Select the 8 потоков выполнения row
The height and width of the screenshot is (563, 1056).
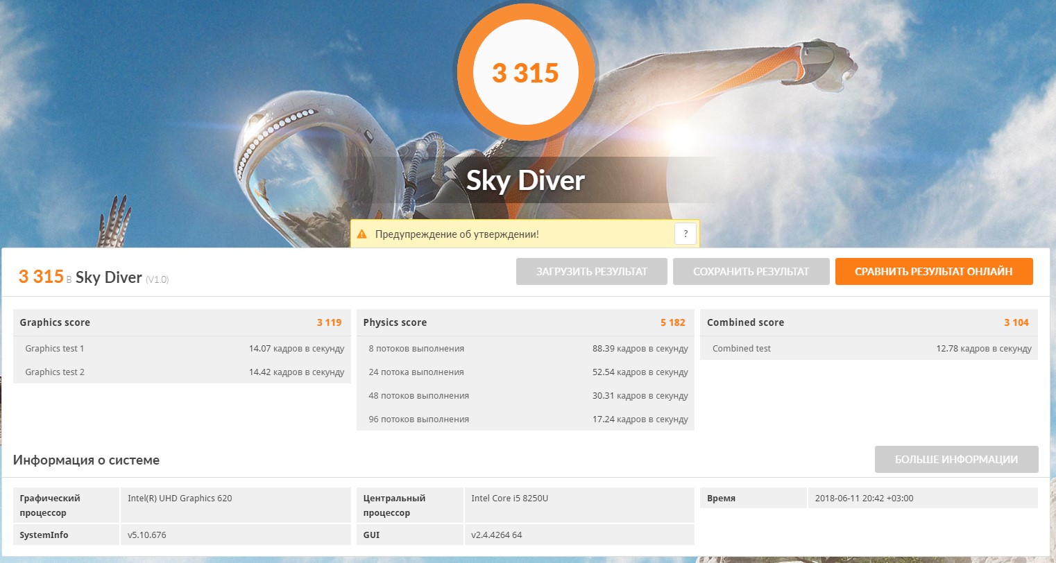click(525, 348)
